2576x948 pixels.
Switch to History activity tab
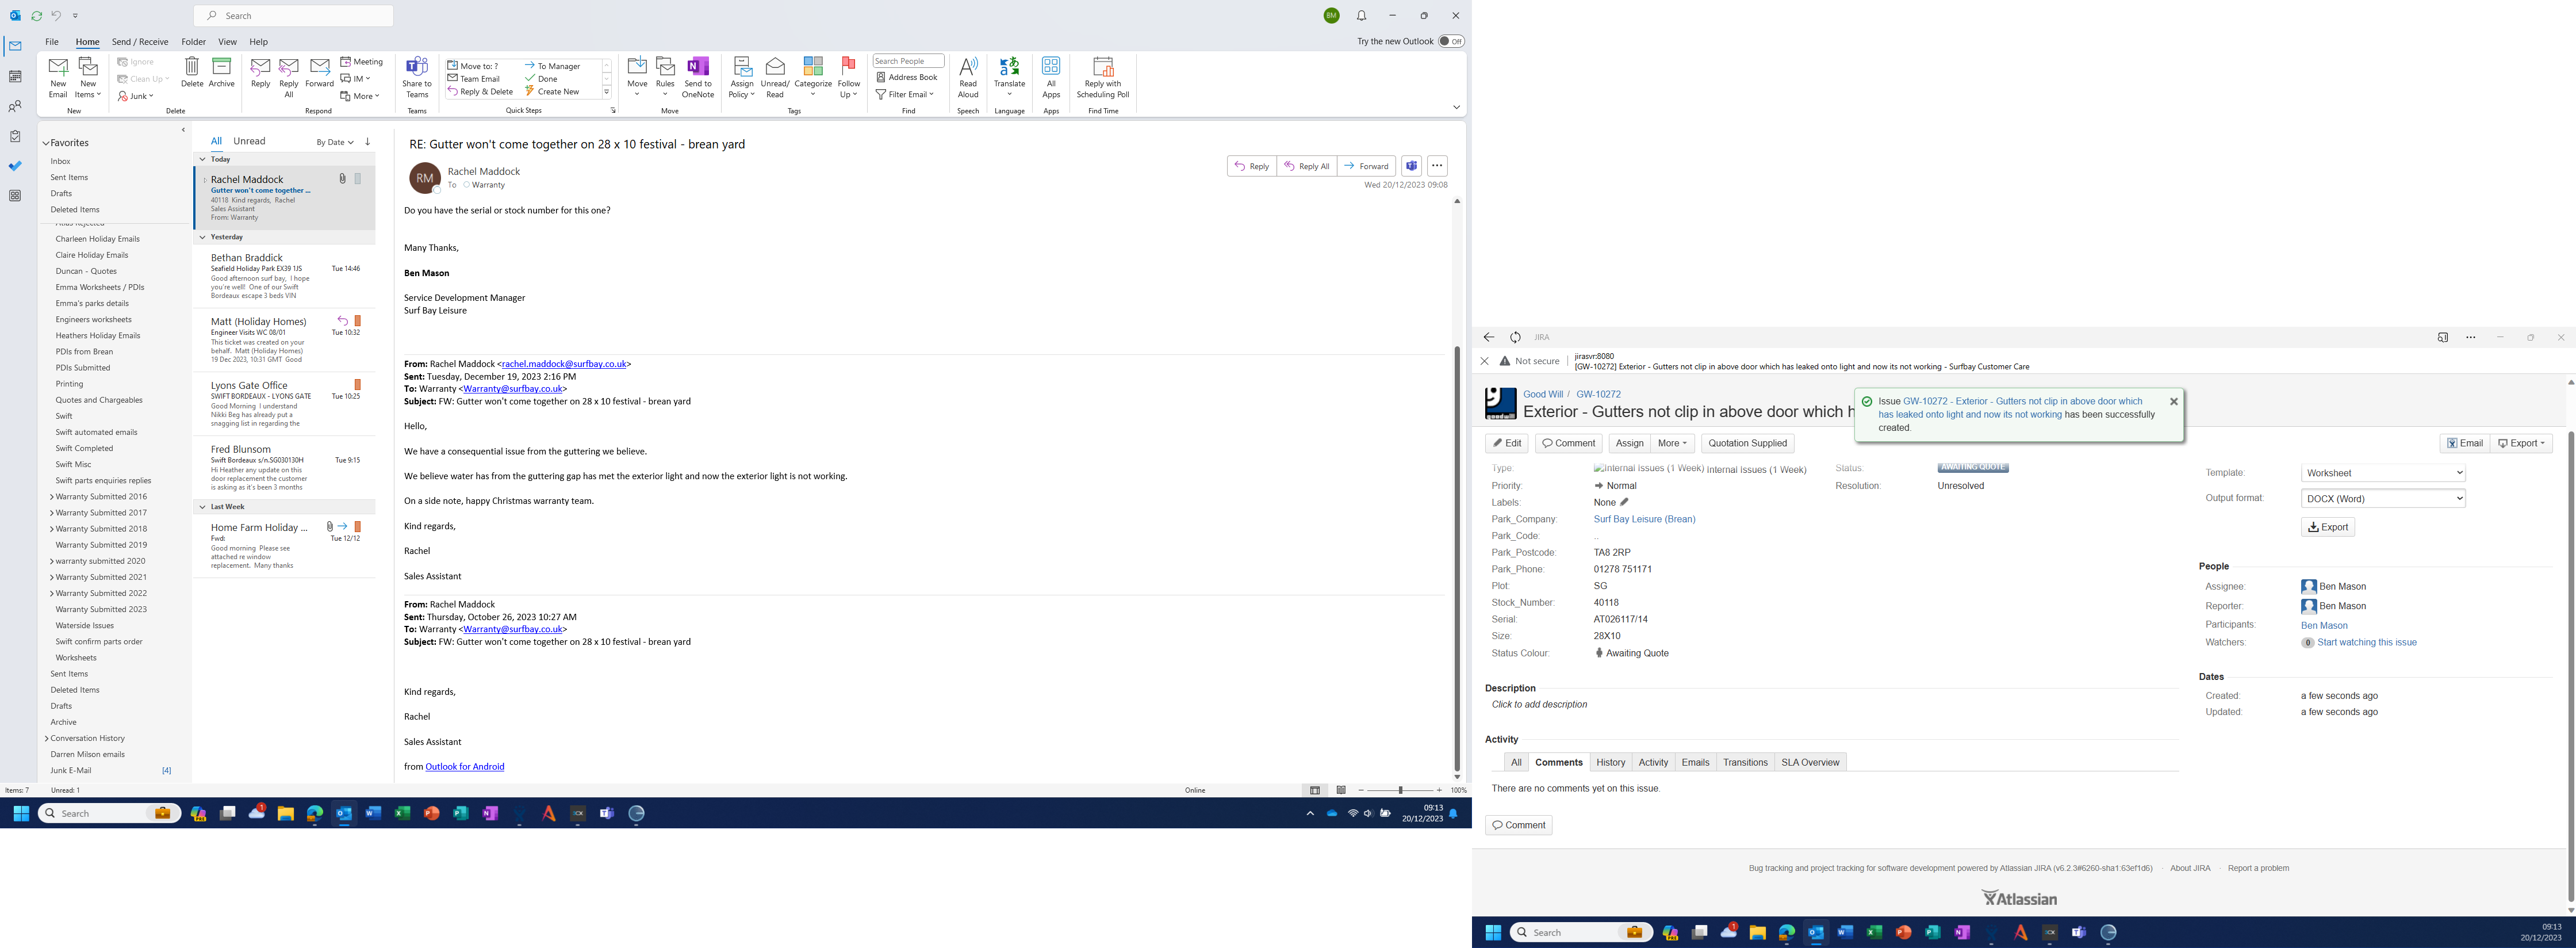pos(1610,762)
